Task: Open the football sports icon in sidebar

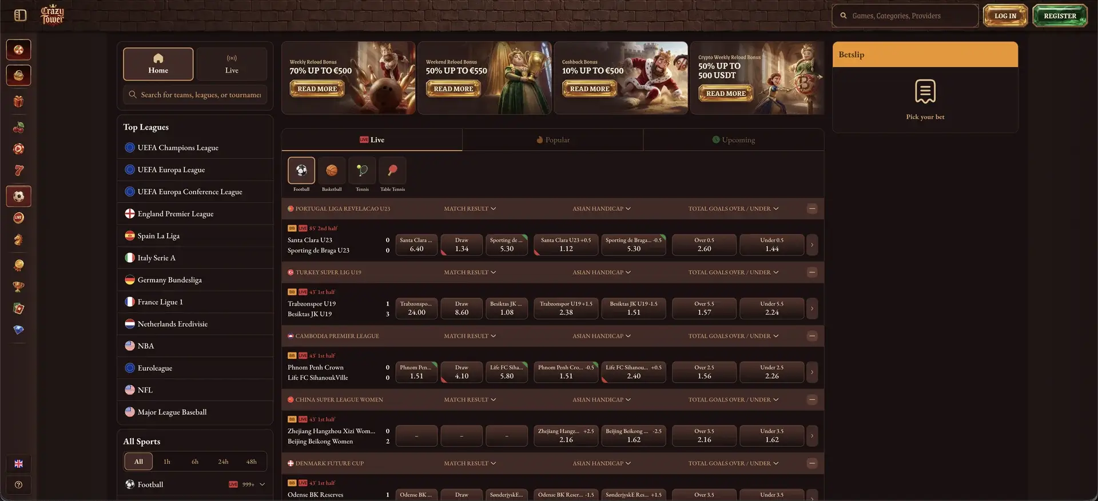Action: [18, 196]
